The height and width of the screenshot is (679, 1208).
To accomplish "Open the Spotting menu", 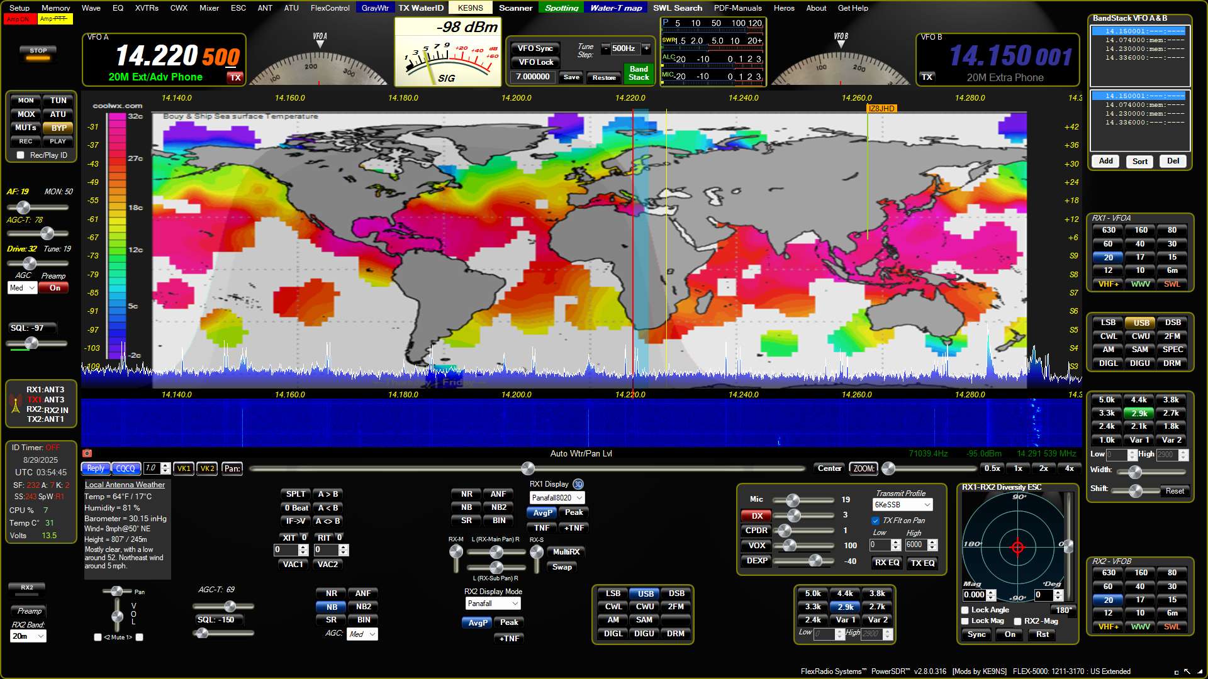I will click(x=561, y=8).
